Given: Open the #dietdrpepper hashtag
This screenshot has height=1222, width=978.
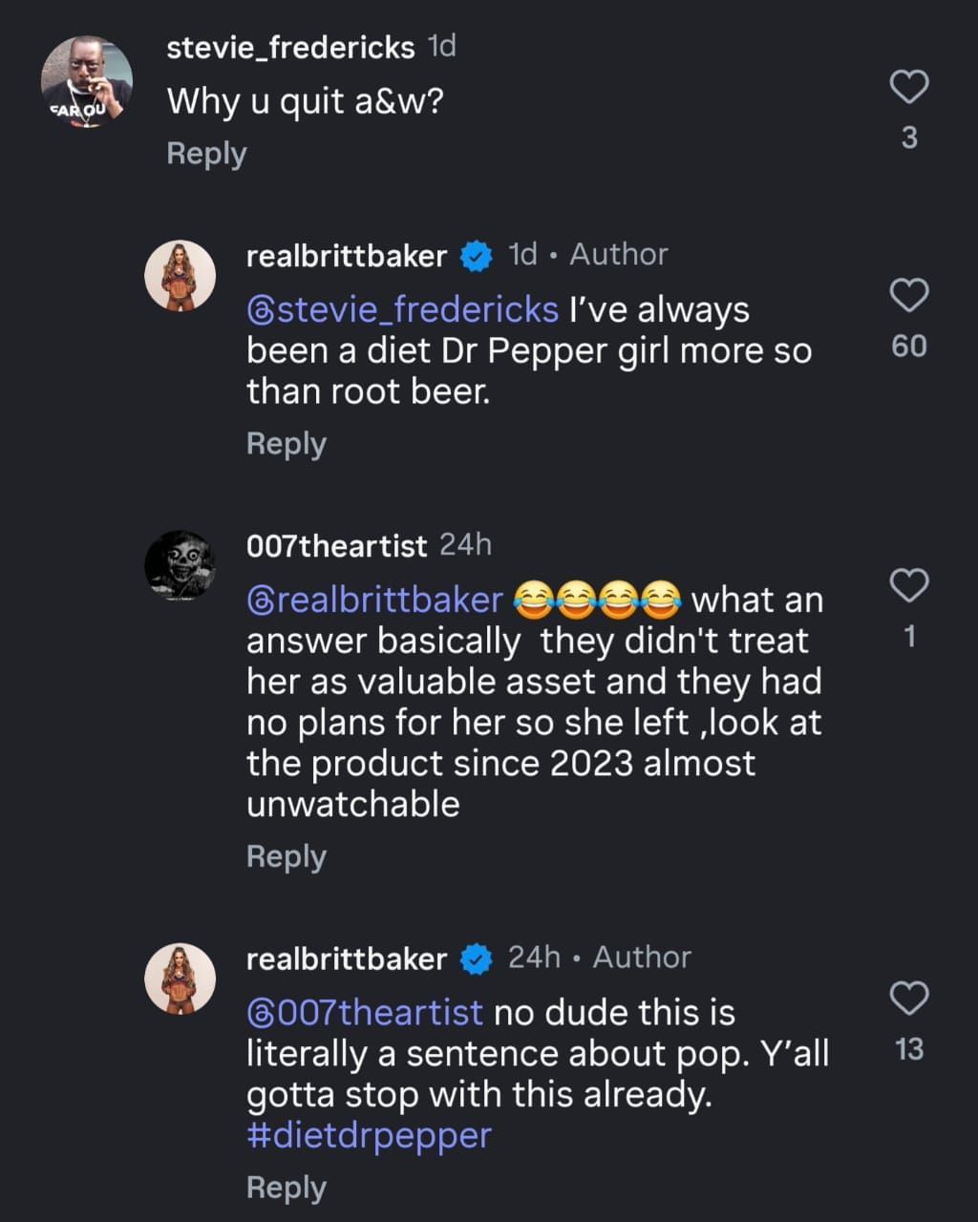Looking at the screenshot, I should (369, 1135).
